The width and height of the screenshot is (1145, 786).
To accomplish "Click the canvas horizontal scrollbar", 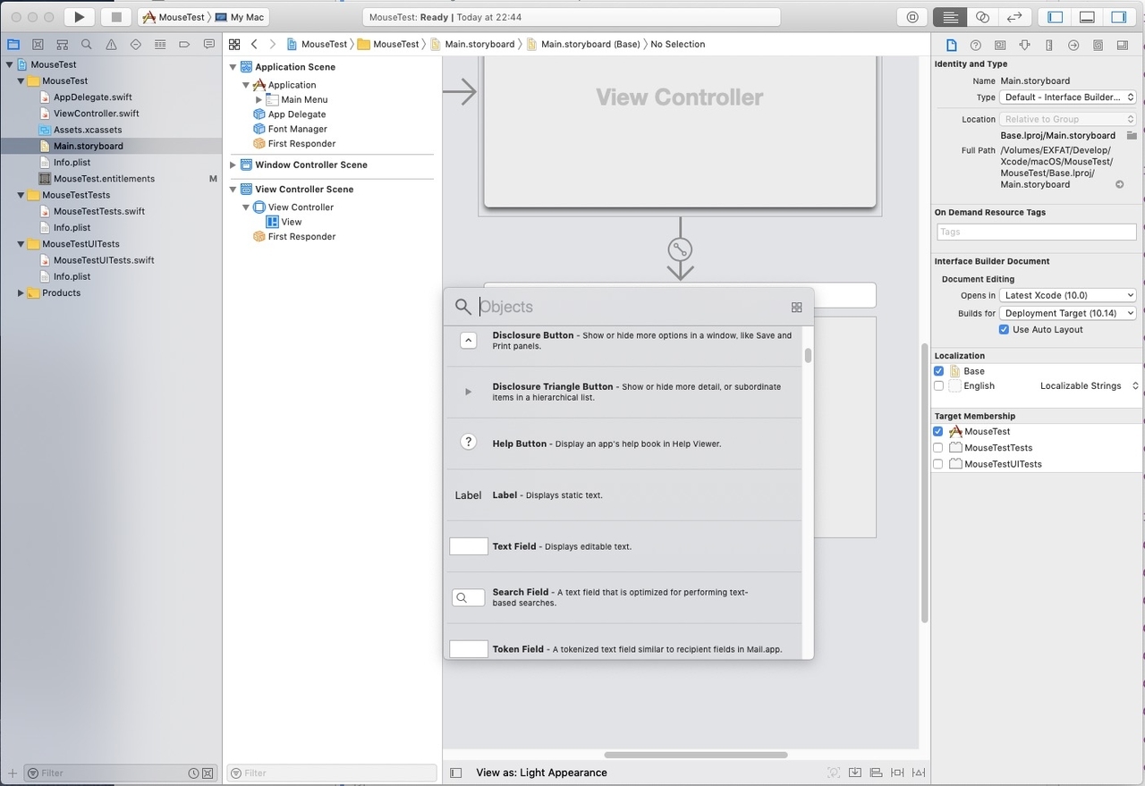I will pyautogui.click(x=696, y=756).
